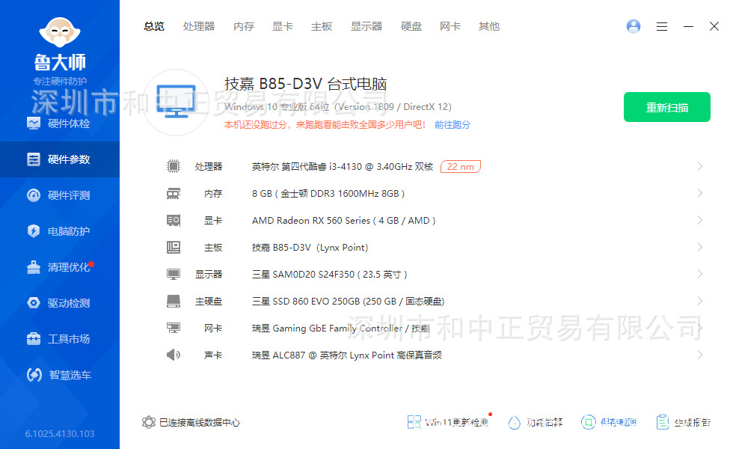This screenshot has width=733, height=449.
Task: Expand the 主板 row chevron
Action: pyautogui.click(x=700, y=247)
